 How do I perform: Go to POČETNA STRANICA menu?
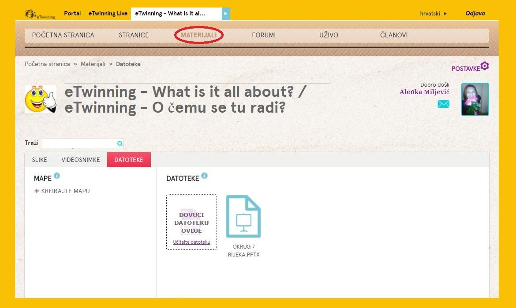click(63, 35)
